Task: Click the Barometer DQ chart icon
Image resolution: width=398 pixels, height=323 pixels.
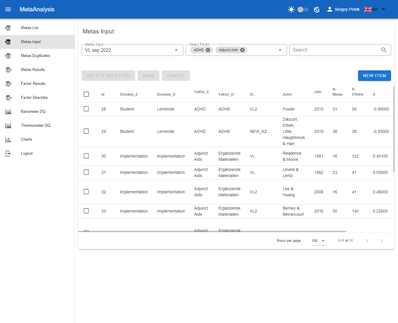Action: coord(8,112)
